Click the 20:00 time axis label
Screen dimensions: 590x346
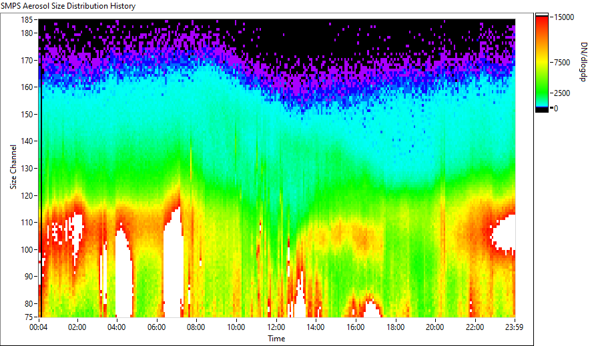pyautogui.click(x=434, y=327)
